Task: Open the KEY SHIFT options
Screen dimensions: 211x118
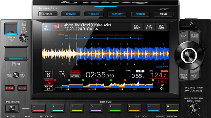Action: (149, 27)
